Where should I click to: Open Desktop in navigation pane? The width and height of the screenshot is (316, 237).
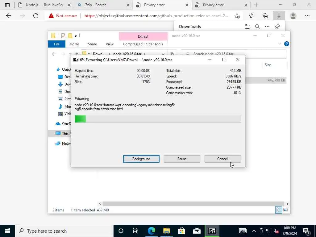[64, 77]
